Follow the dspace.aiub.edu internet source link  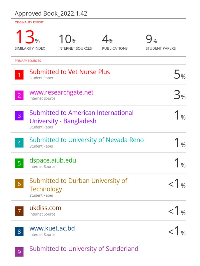tap(53, 160)
